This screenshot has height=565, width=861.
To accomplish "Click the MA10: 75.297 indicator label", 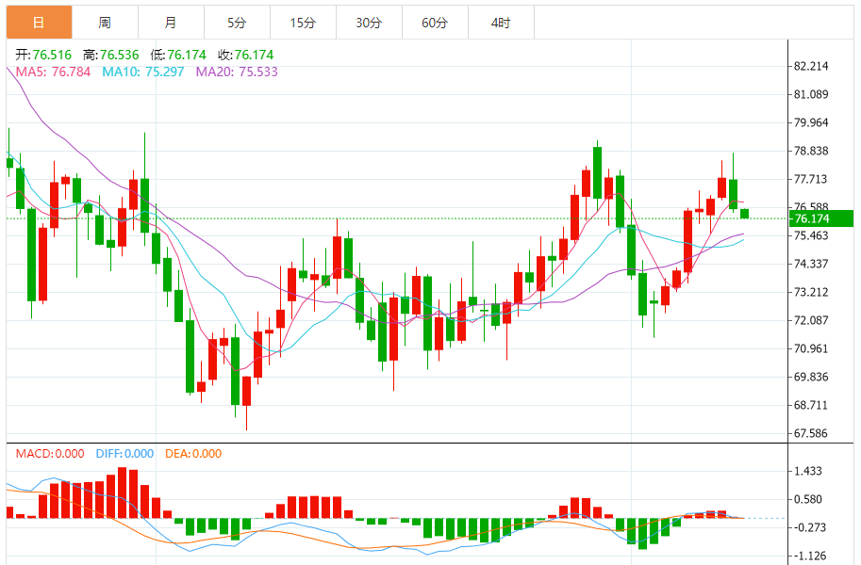I will pyautogui.click(x=142, y=72).
